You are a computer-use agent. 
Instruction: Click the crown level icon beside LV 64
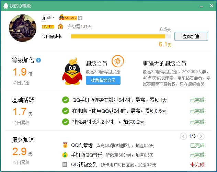pos(60,26)
